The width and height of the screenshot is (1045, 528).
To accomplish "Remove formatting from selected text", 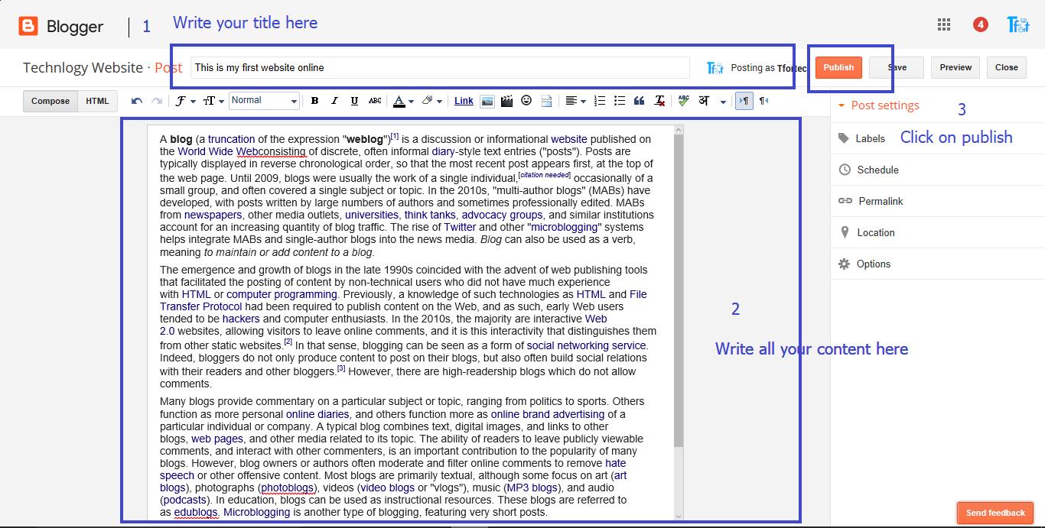I will pos(659,101).
